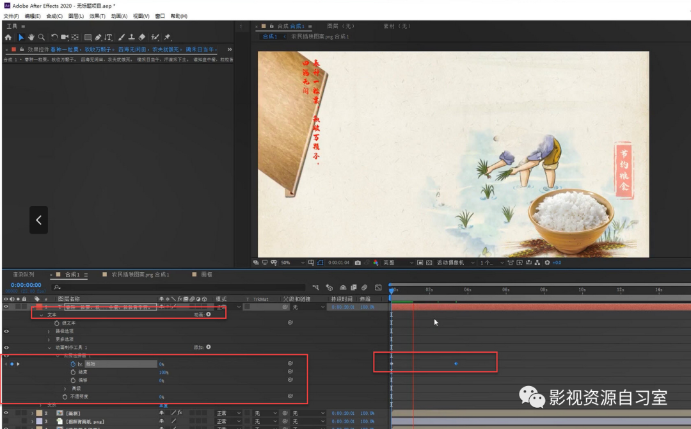Click the 添加 add property button
This screenshot has width=691, height=429.
click(x=209, y=347)
